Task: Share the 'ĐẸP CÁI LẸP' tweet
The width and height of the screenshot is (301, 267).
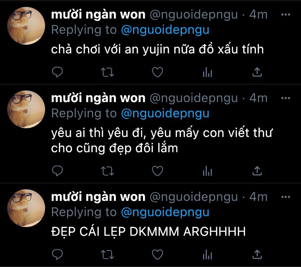Action: coord(257,255)
